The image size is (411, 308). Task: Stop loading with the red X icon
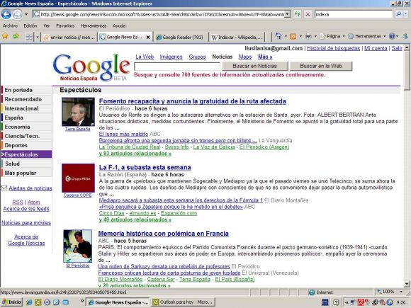[308, 14]
